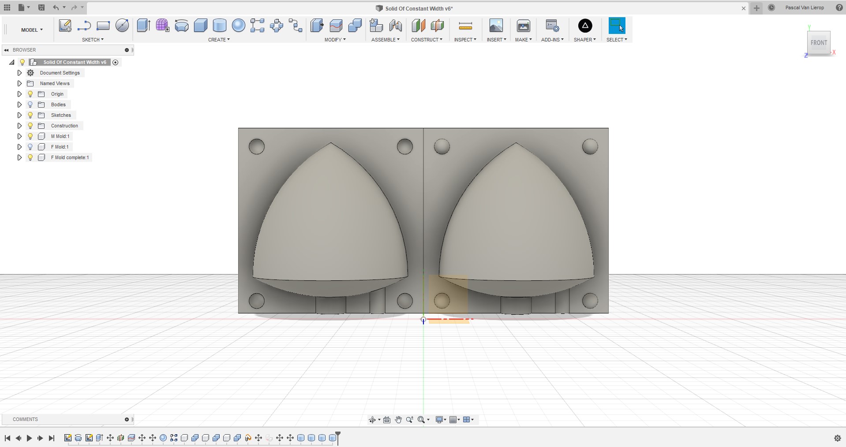The height and width of the screenshot is (447, 846).
Task: Expand the Origin folder
Action: 19,94
